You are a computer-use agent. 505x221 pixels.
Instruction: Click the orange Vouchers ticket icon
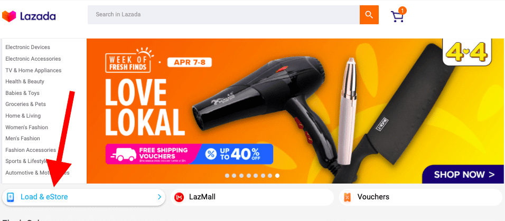[x=347, y=197]
